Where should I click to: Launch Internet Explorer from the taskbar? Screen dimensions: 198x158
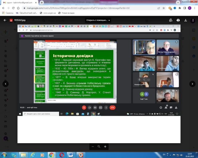pos(33,155)
